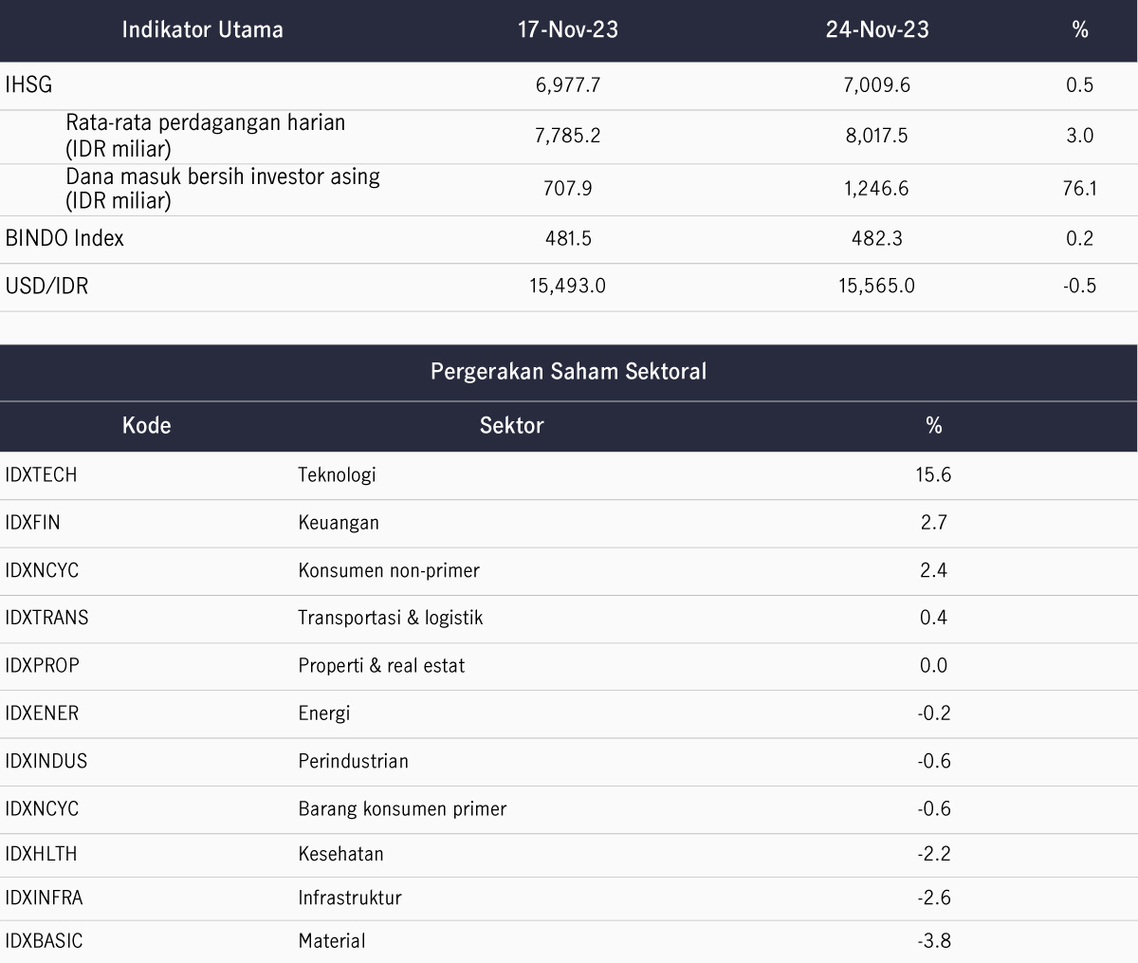
Task: Click the USD/IDR row label
Action: [46, 286]
